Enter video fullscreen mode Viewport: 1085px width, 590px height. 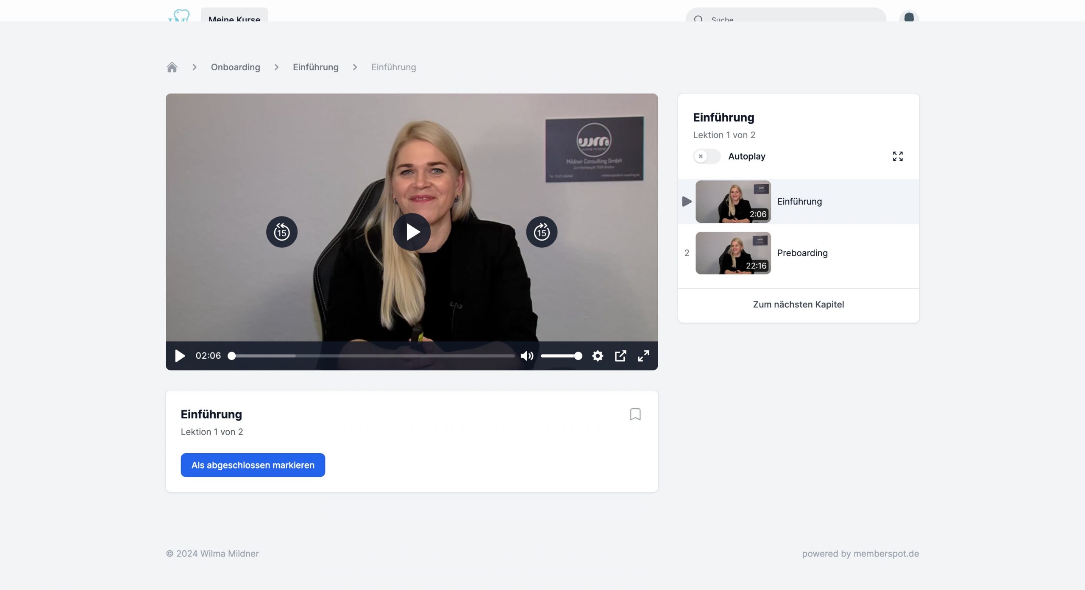pos(643,356)
